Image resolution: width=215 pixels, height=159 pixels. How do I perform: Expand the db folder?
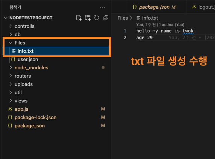pyautogui.click(x=11, y=34)
